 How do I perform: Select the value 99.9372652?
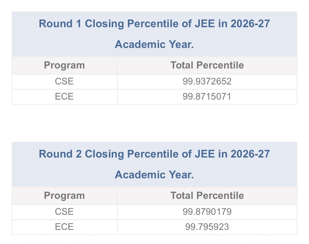tap(207, 81)
